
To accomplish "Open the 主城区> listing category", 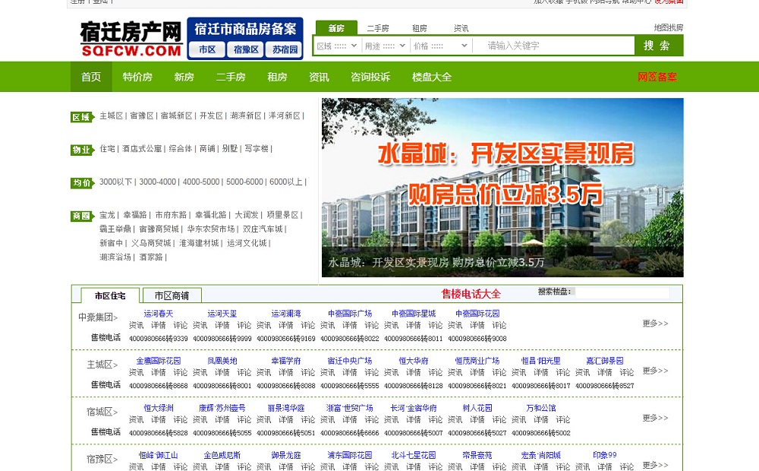I will pyautogui.click(x=102, y=365).
